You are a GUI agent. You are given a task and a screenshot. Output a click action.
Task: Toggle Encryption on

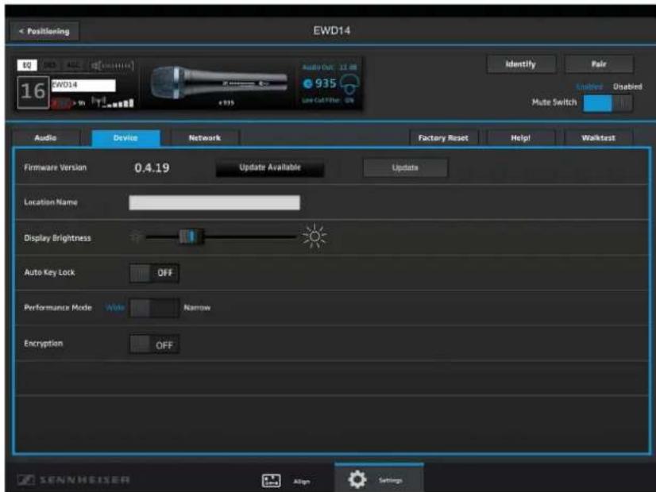click(154, 344)
